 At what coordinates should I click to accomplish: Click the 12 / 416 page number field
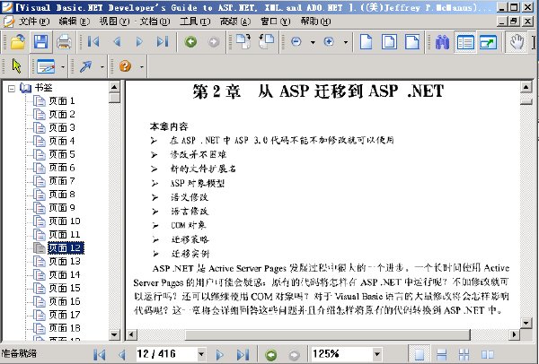tap(166, 354)
